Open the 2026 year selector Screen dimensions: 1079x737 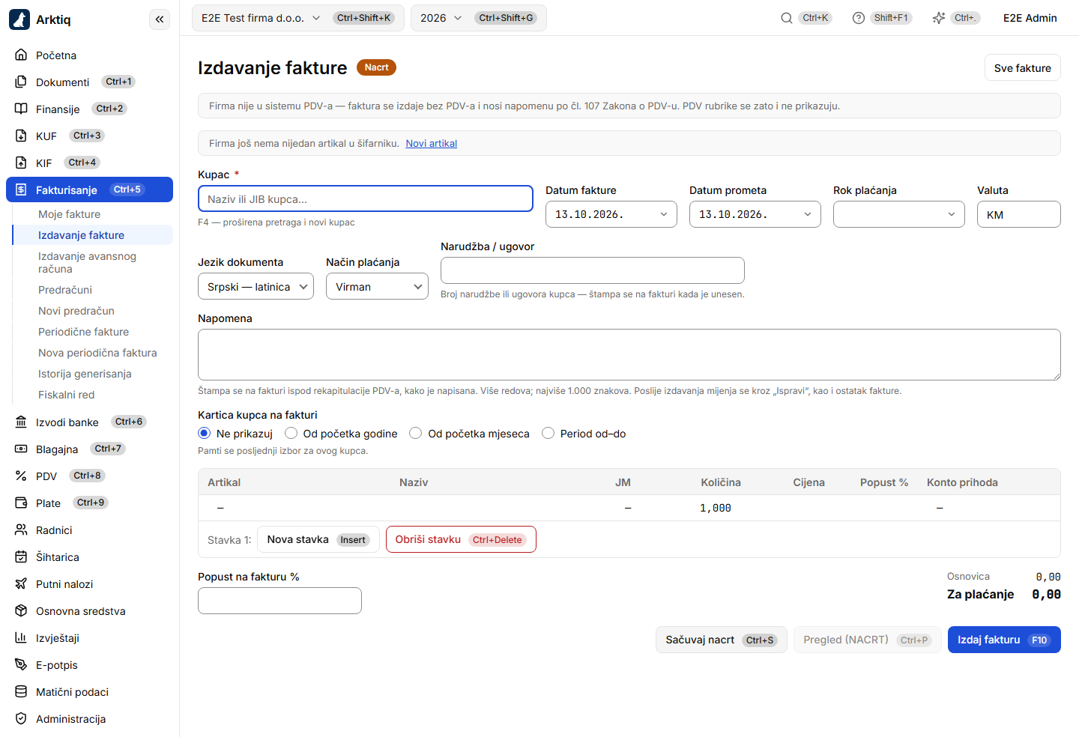[478, 18]
